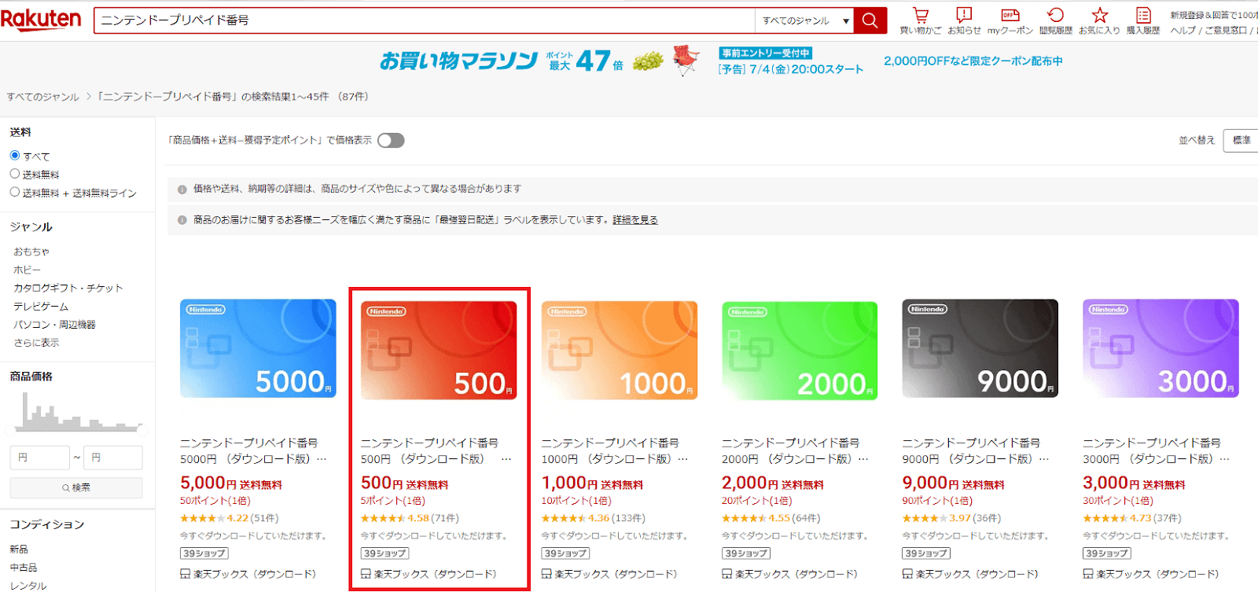
Task: Select the すべて shipping radio button
Action: (x=15, y=156)
